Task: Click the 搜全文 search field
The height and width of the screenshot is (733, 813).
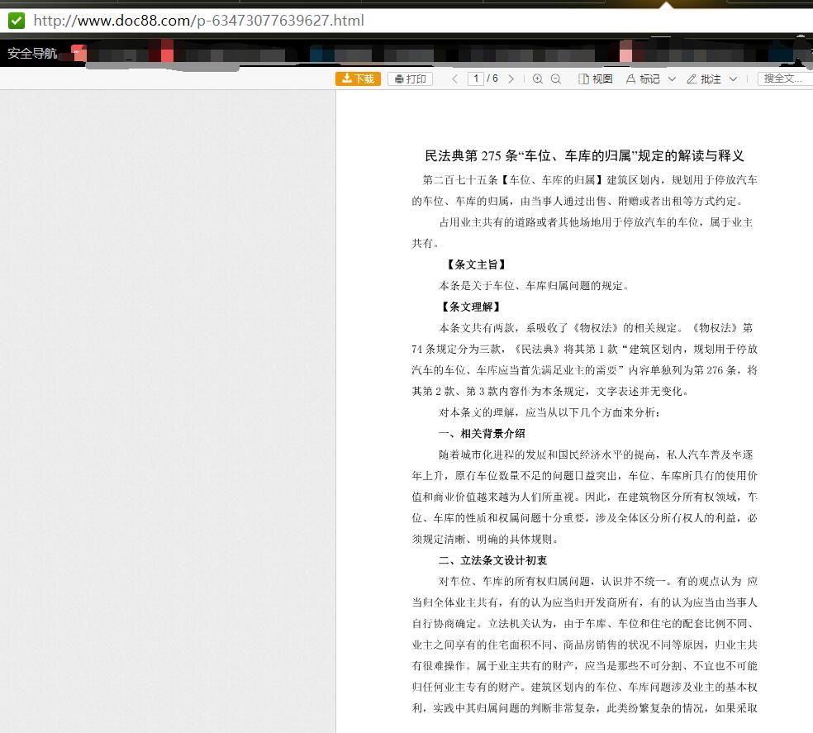Action: click(x=783, y=79)
